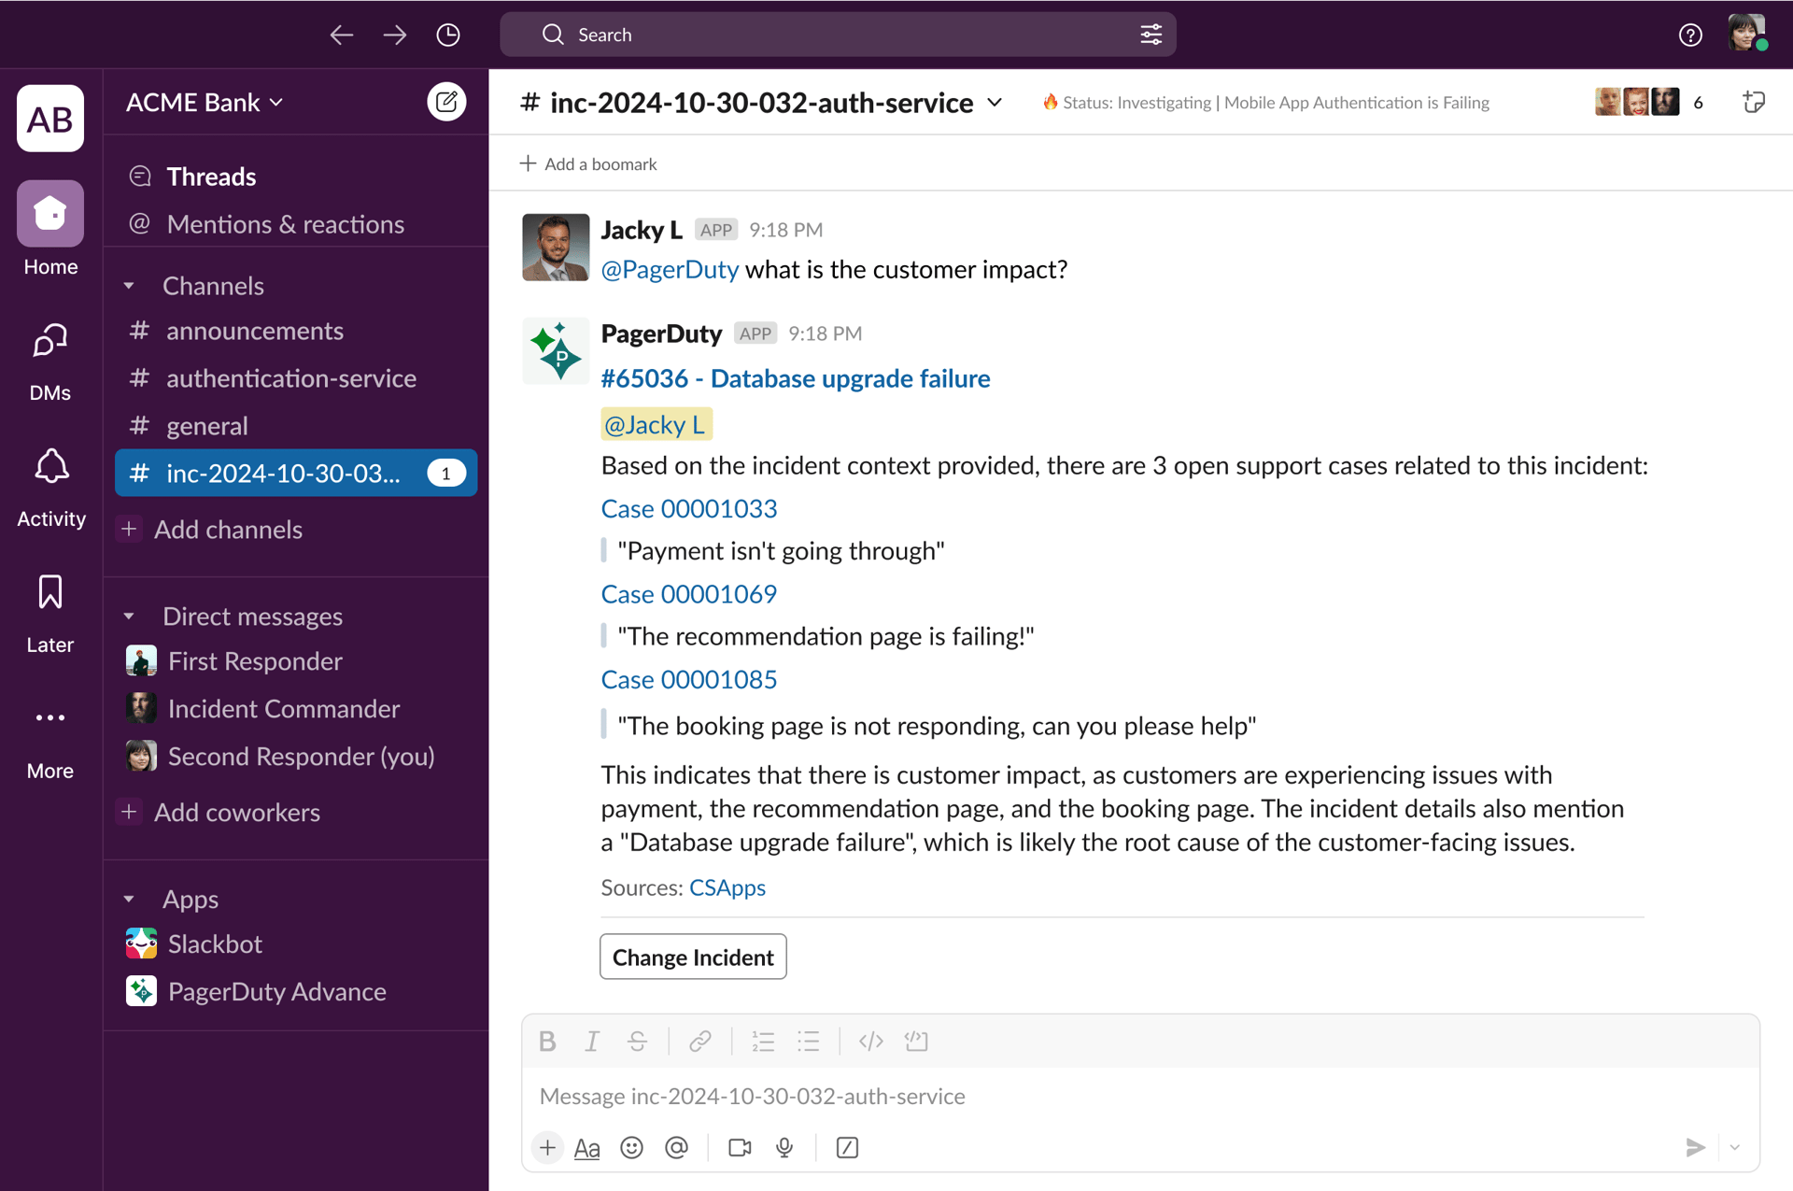This screenshot has height=1191, width=1793.
Task: Toggle italic formatting in composer
Action: [x=592, y=1041]
